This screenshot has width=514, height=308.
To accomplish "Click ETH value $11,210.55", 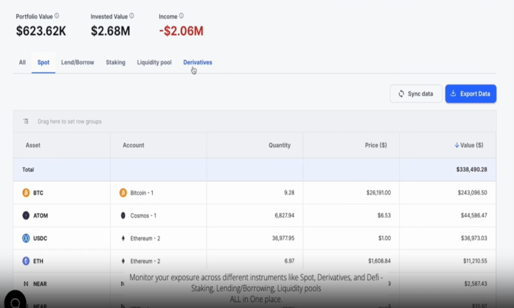I will point(475,261).
